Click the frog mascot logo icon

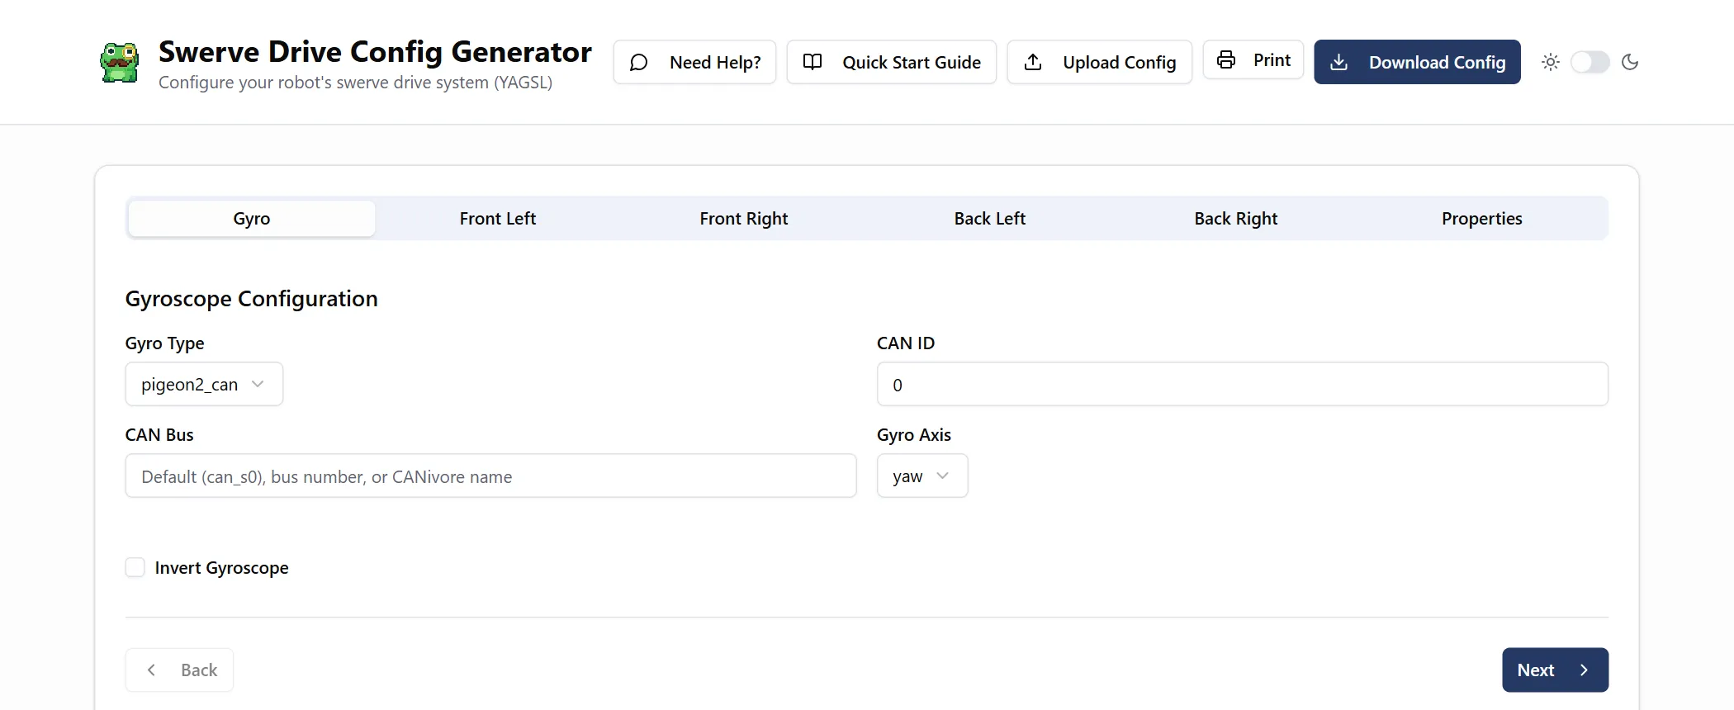coord(120,62)
